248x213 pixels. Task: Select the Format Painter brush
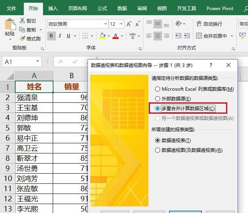[x=22, y=38]
